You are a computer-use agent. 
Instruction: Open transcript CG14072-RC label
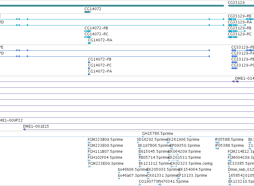click(96, 34)
